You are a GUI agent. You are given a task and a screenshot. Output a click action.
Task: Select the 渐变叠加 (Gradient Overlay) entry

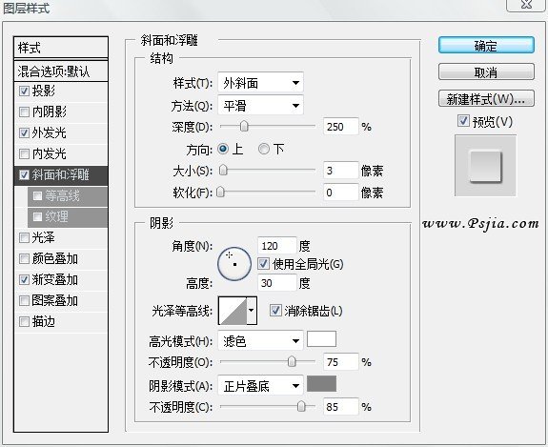click(x=61, y=279)
